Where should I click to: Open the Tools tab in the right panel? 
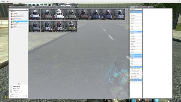click(x=133, y=7)
